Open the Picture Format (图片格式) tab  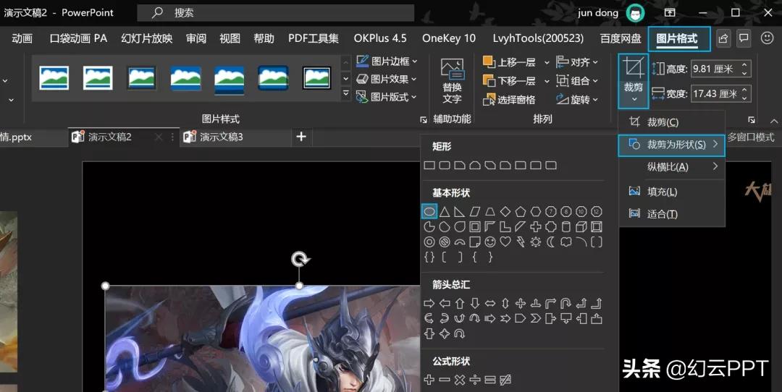tap(677, 38)
